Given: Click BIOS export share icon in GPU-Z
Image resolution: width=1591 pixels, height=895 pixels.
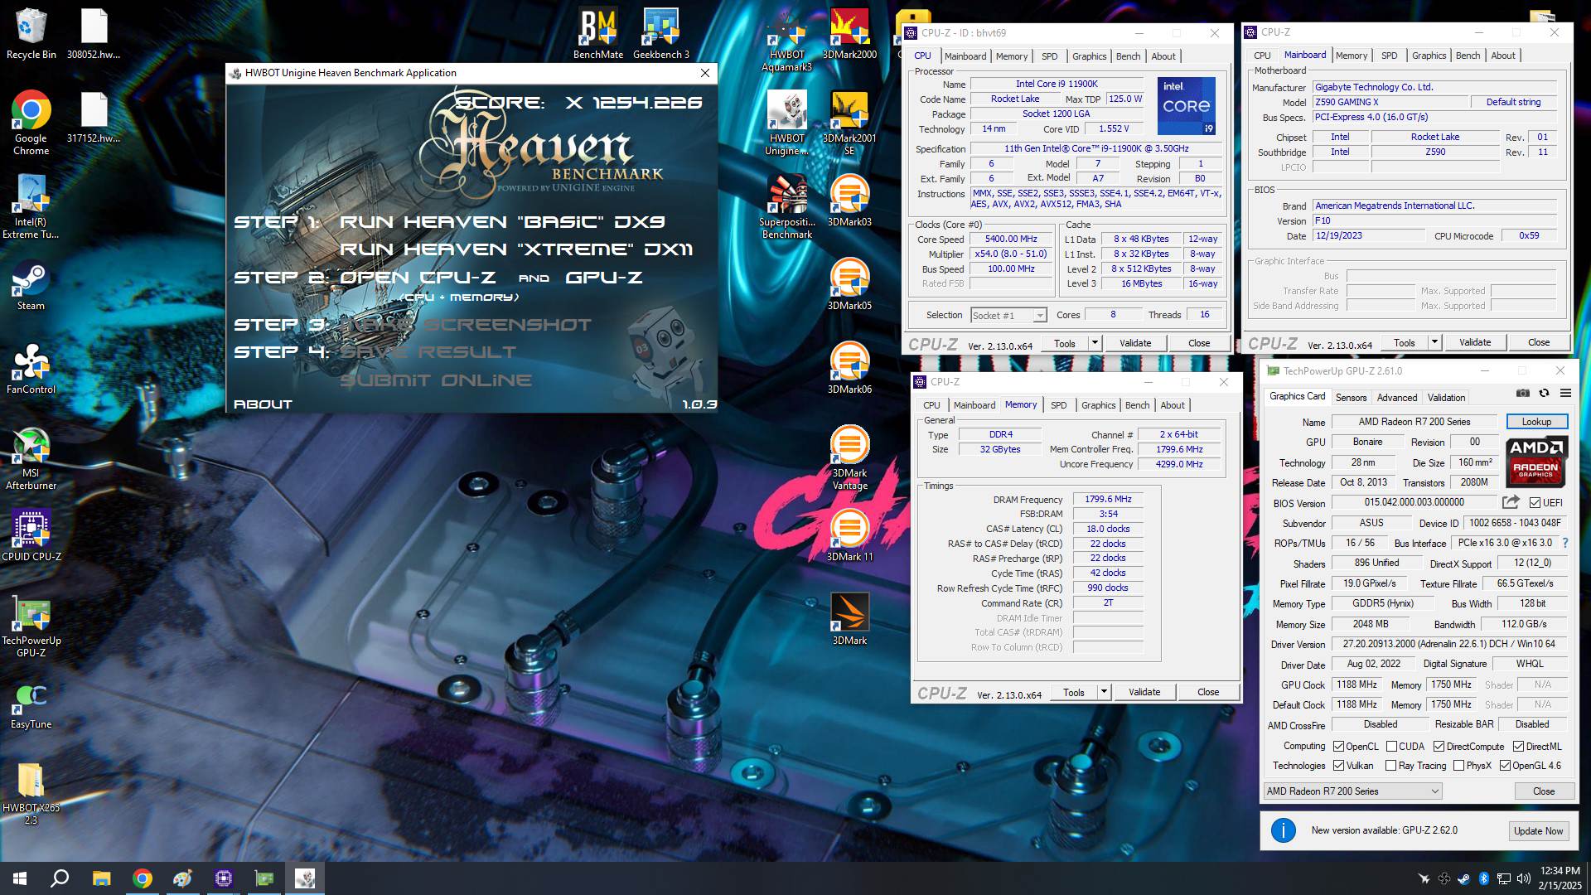Looking at the screenshot, I should coord(1511,502).
